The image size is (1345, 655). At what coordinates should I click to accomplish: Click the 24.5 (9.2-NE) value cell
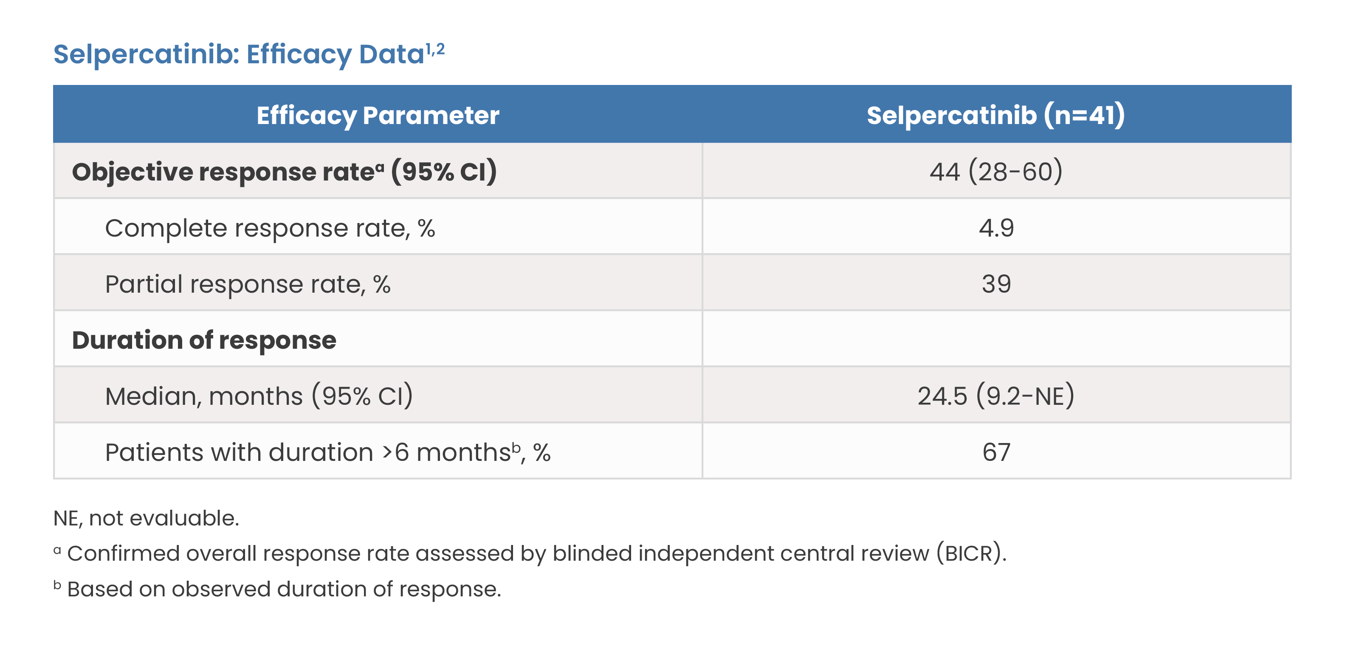click(996, 396)
